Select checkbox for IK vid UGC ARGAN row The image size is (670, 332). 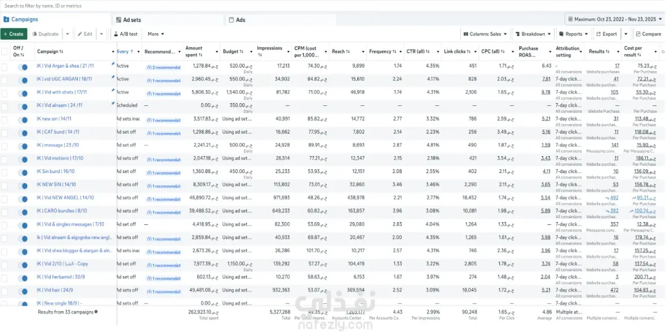click(5, 81)
